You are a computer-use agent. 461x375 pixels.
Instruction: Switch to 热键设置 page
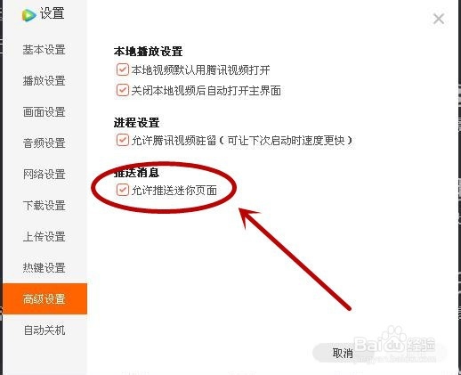[44, 268]
